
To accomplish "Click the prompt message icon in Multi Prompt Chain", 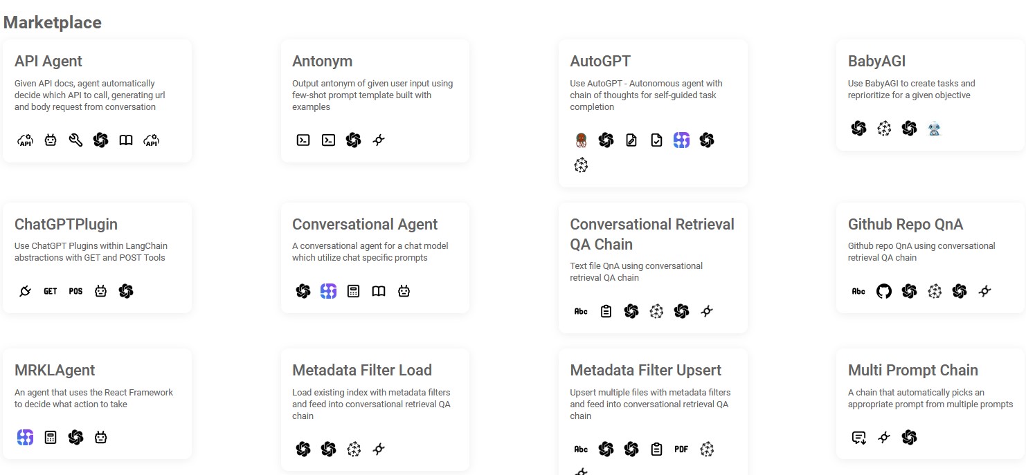I will (858, 437).
